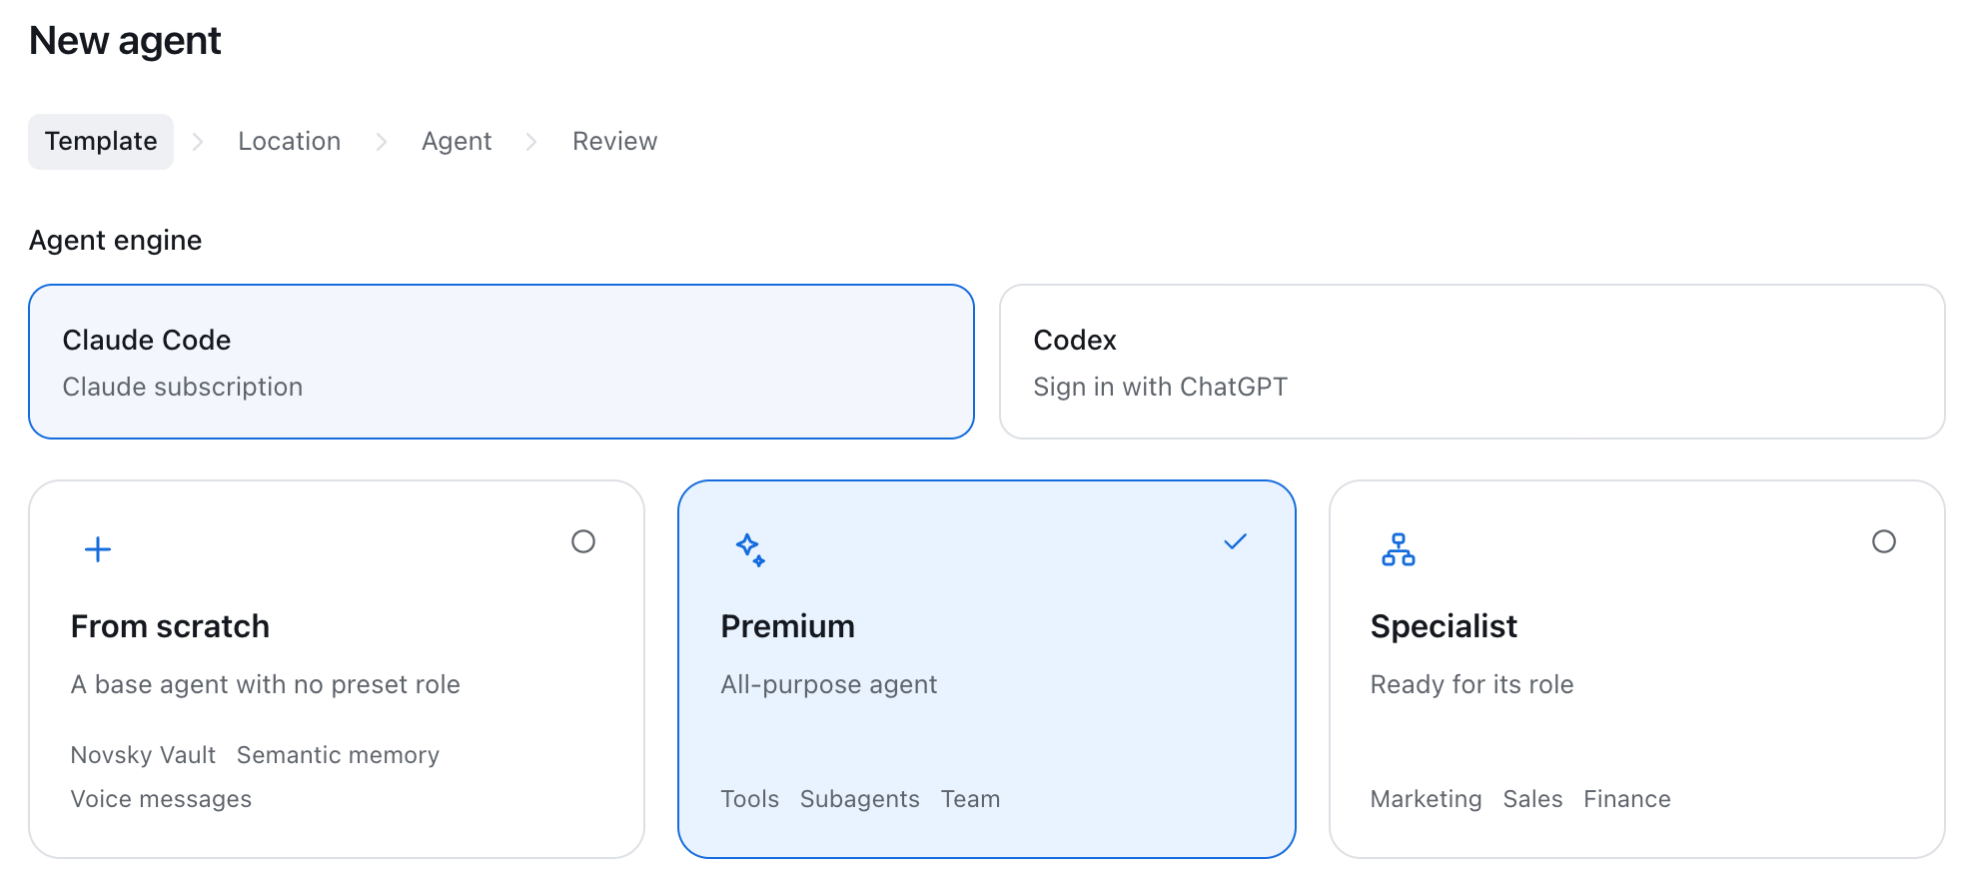Click the Tools tag on Premium

click(x=750, y=799)
